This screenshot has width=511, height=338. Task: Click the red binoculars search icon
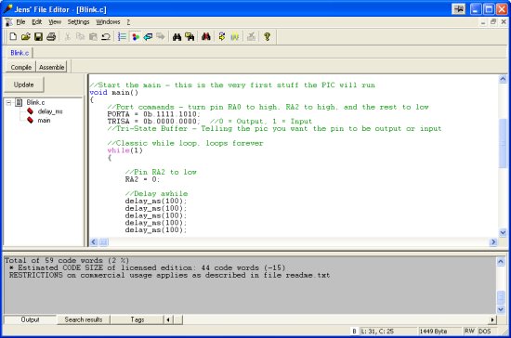205,36
